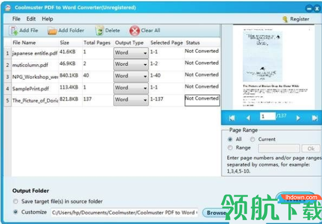
Task: Open Output Type dropdown for muticolumn.pdf
Action: point(131,65)
